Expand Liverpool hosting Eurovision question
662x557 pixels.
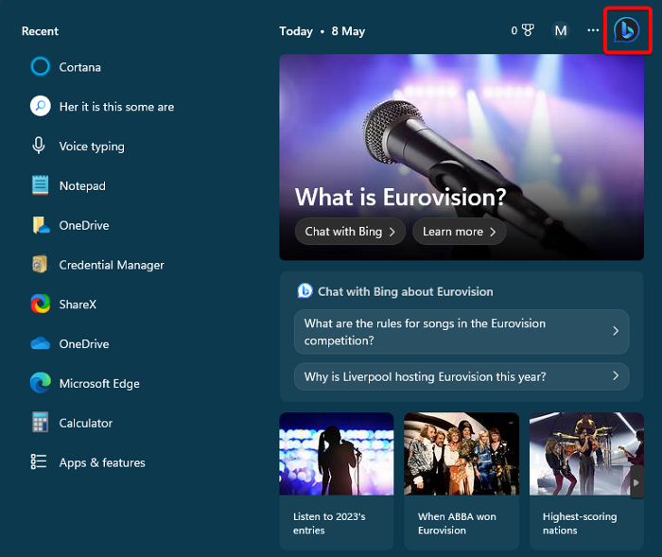click(462, 376)
